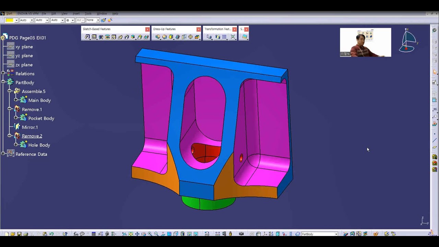Click the Axis System icon
439x247 pixels.
click(265, 234)
